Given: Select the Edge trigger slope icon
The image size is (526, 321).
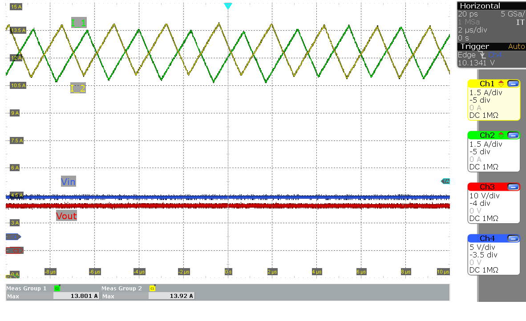Looking at the screenshot, I should (x=482, y=55).
